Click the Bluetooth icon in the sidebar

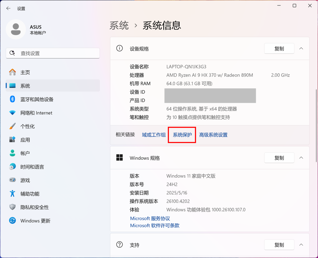coord(12,99)
